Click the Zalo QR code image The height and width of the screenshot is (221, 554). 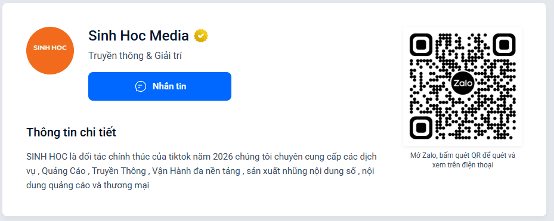pos(463,86)
